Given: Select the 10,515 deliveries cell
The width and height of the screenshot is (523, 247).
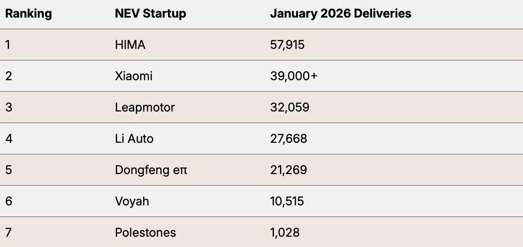Looking at the screenshot, I should coord(287,201).
